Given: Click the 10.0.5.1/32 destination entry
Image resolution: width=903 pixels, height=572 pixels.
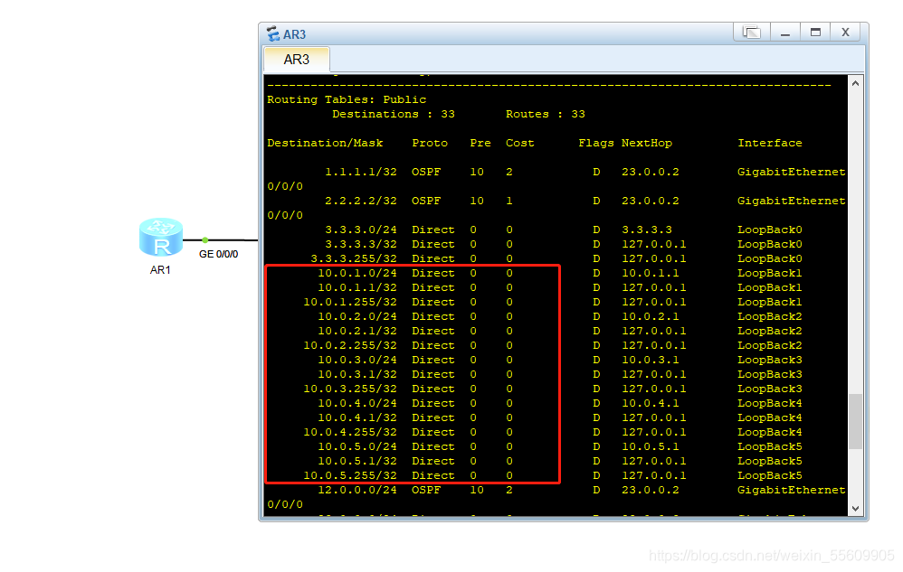Looking at the screenshot, I should coord(357,461).
